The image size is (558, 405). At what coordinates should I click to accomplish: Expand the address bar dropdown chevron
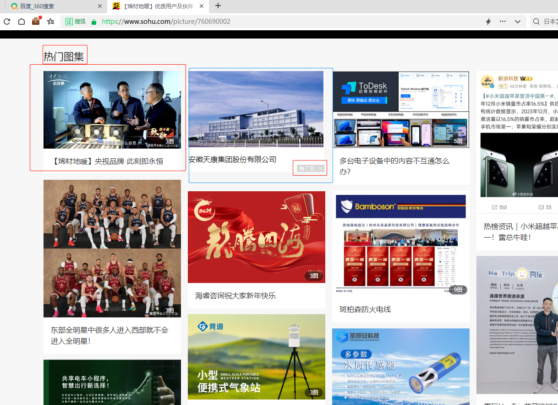pyautogui.click(x=518, y=22)
